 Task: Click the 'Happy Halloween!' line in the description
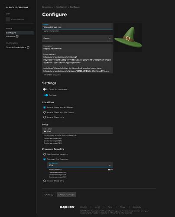coord(52,49)
